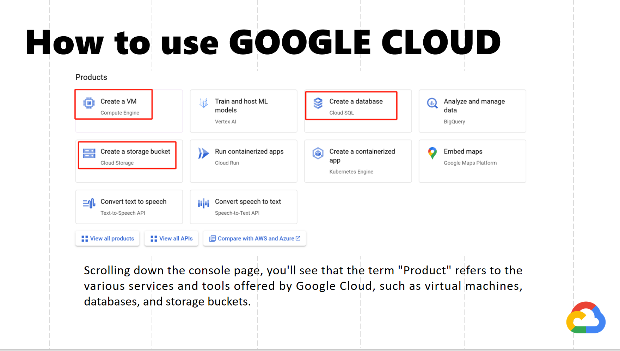The image size is (620, 351).
Task: Click the Google Cloud logo
Action: [x=585, y=318]
